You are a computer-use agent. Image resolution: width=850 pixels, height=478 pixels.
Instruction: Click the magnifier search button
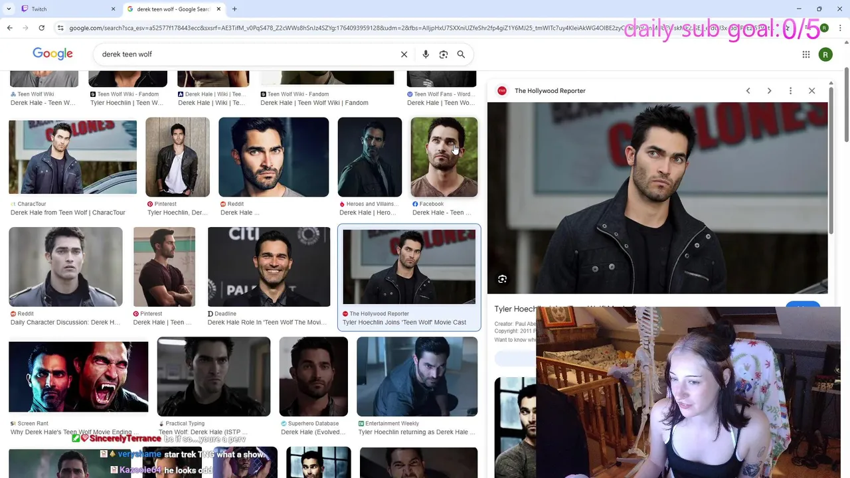coord(461,54)
